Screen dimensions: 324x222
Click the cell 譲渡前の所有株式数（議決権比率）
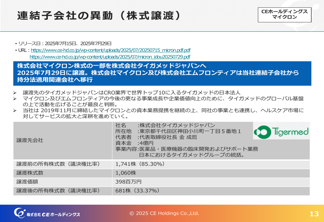click(63, 164)
